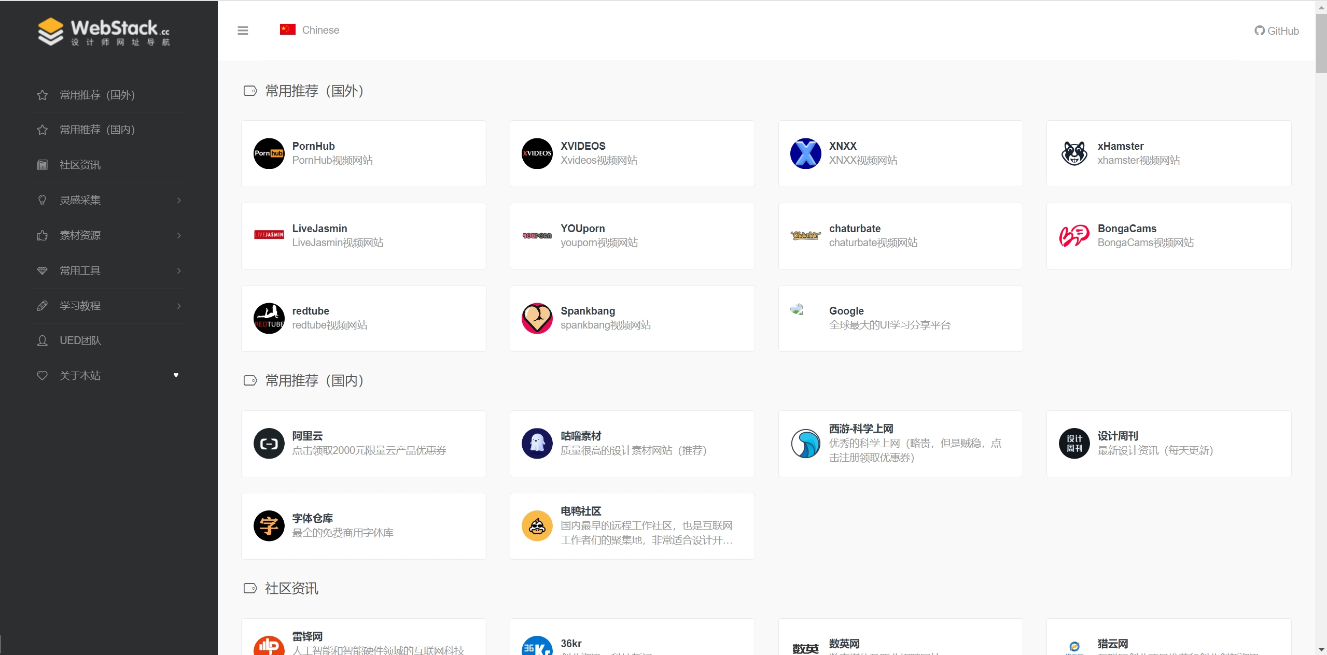Click the 西游-科学上网 wave logo
The height and width of the screenshot is (655, 1327).
coord(806,444)
